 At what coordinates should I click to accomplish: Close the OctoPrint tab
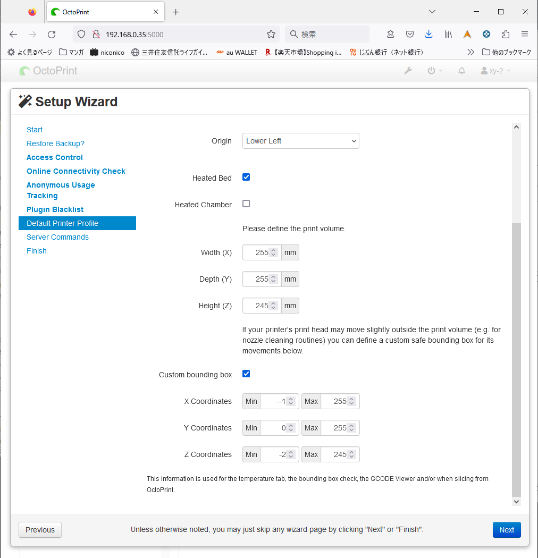tap(156, 12)
